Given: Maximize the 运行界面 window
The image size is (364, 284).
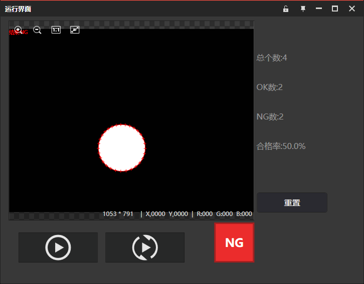Looking at the screenshot, I should pyautogui.click(x=335, y=8).
